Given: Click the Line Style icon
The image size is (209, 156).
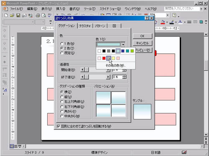Looking at the screenshot, I should click(189, 22).
